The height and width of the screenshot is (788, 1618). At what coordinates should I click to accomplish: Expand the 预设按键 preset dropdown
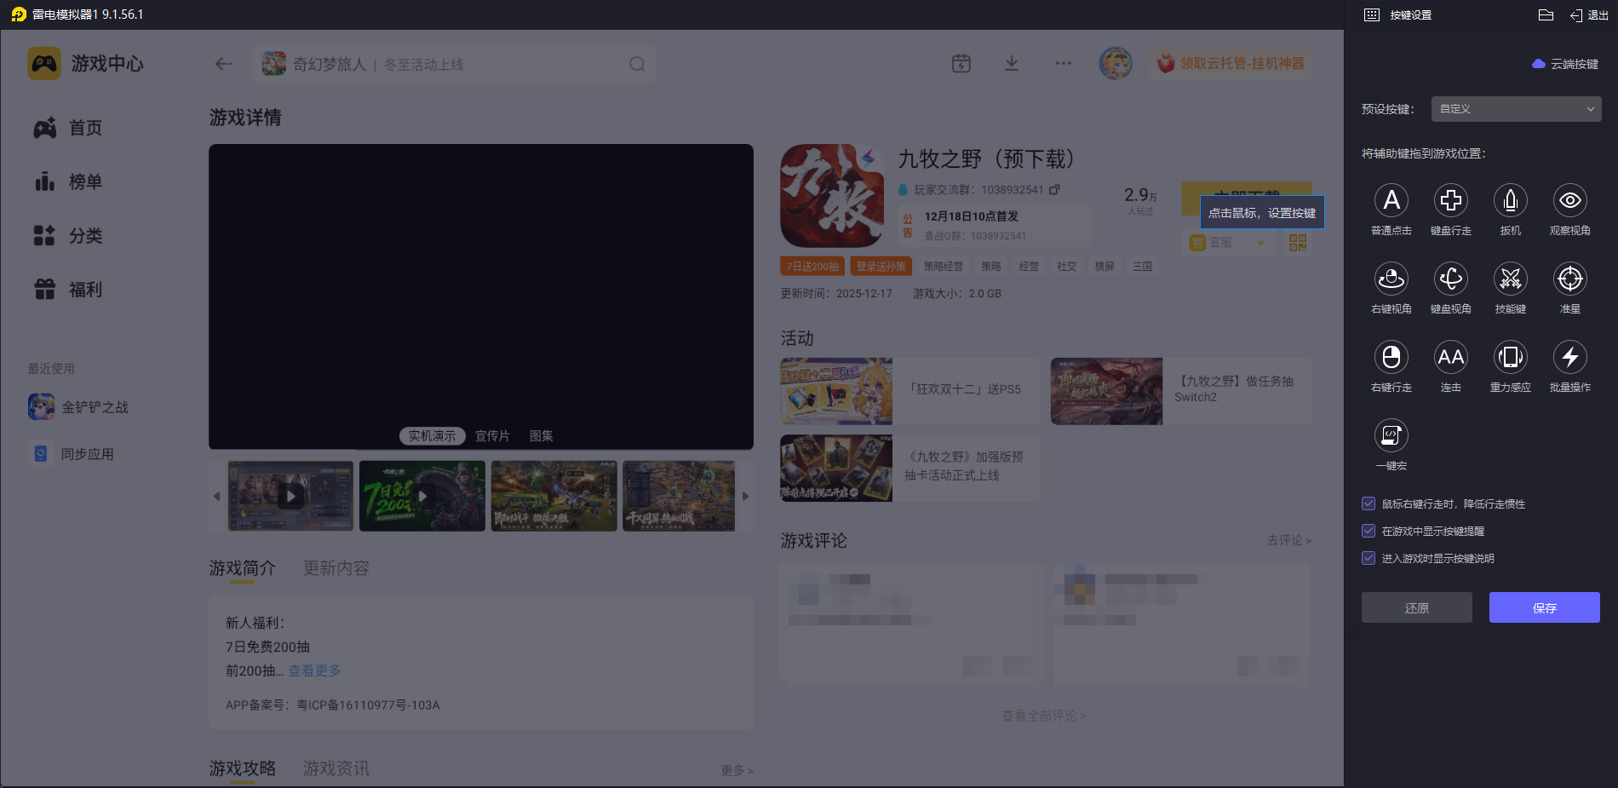point(1516,109)
